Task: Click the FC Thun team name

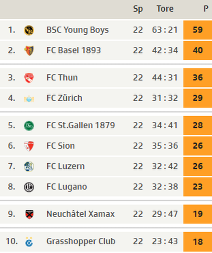Action: tap(62, 78)
